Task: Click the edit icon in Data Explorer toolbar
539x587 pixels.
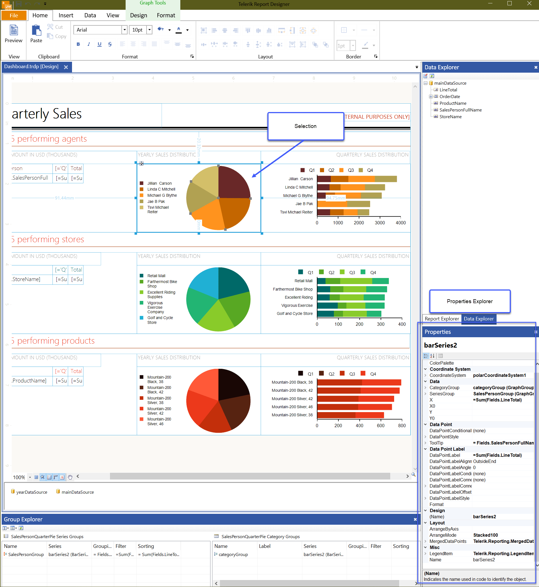Action: (x=426, y=76)
